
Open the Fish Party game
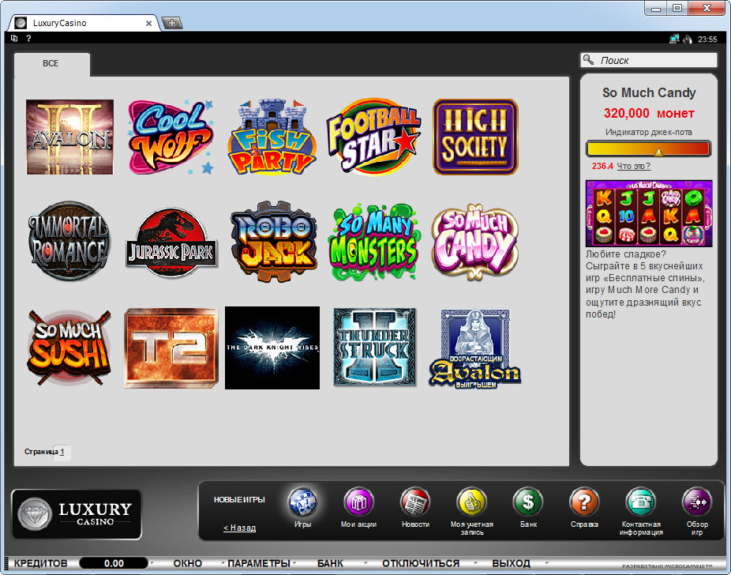272,137
